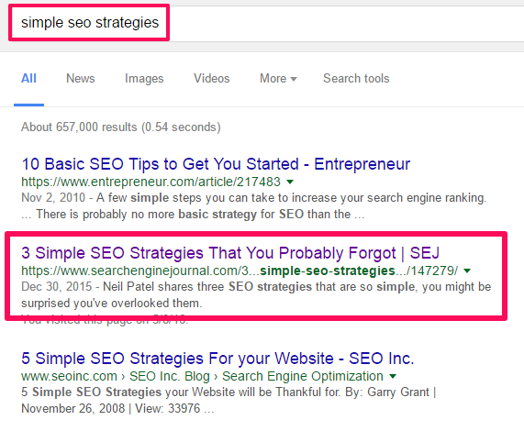Click the small triangle beside More
The width and height of the screenshot is (524, 431).
coord(294,79)
